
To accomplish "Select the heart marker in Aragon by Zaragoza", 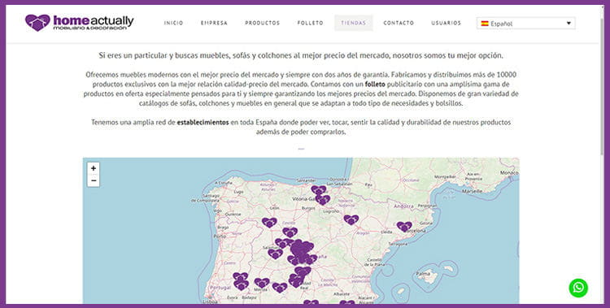I will [351, 219].
